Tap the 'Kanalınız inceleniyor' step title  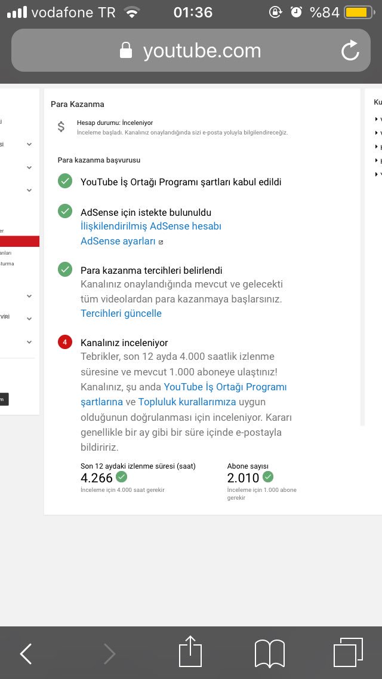(x=124, y=342)
